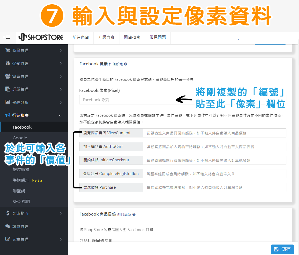Click text 將 ShopStore 的產品匯入至 Facebook 目錄
The width and height of the screenshot is (299, 255).
click(x=116, y=230)
